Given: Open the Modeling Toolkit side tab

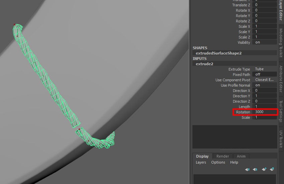Looking at the screenshot, I should [x=281, y=43].
